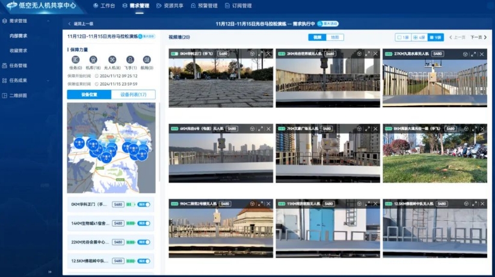Toggle the 22KM光谷会展中心 device switch
The height and width of the screenshot is (277, 495).
click(x=144, y=242)
